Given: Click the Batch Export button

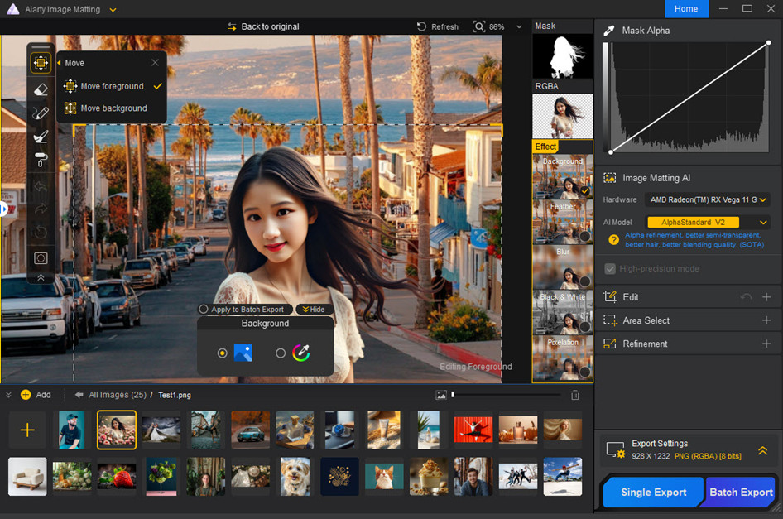Looking at the screenshot, I should coord(740,492).
